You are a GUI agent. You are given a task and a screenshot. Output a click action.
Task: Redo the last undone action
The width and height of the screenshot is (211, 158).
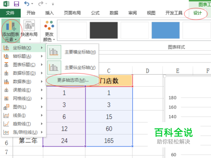pyautogui.click(x=41, y=4)
